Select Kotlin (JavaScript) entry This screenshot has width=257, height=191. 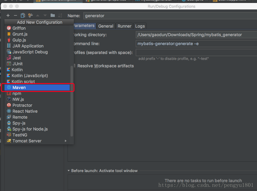click(37, 76)
